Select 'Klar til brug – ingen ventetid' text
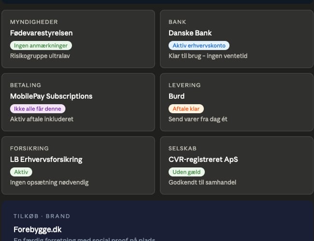 click(x=208, y=56)
